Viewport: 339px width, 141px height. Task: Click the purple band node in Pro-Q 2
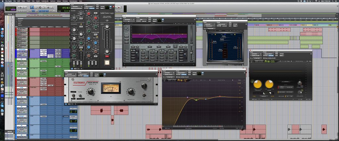[x=187, y=97]
